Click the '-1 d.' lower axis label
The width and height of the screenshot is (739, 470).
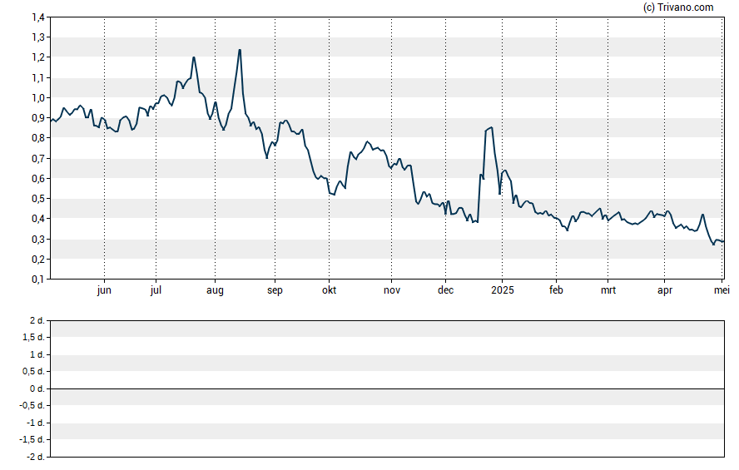36,423
